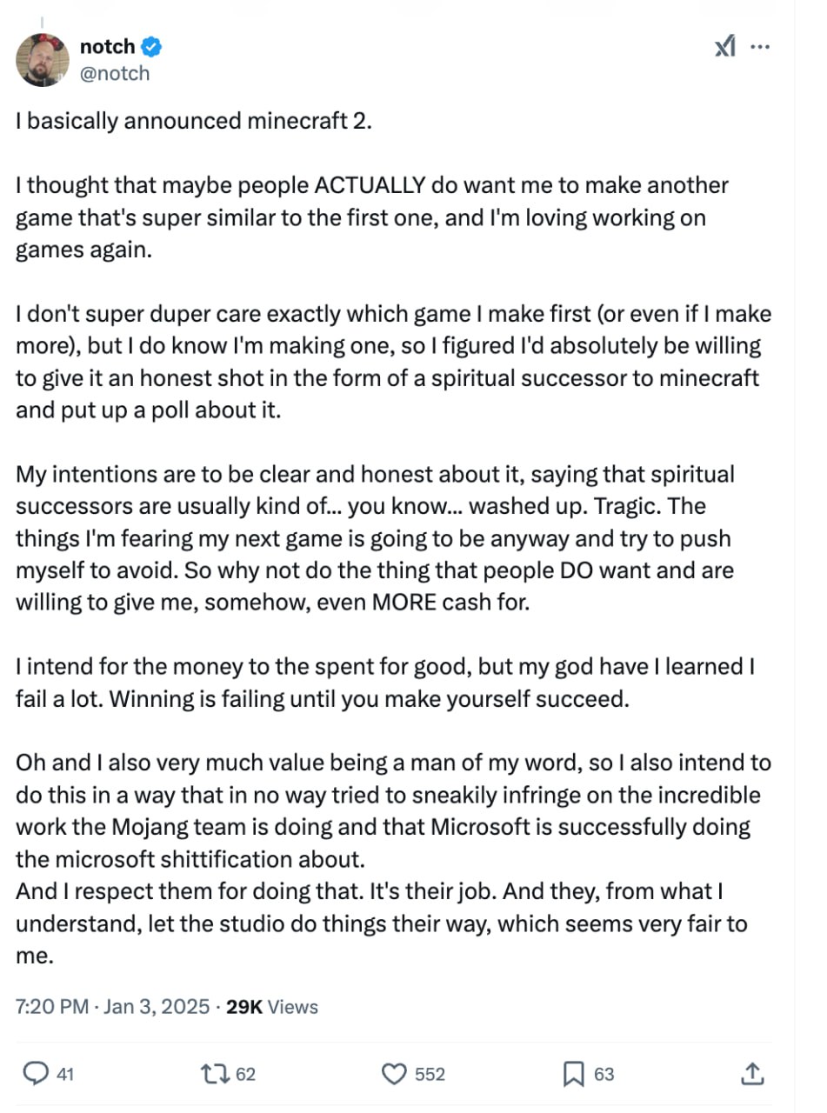
Task: Click the paragraph mentioning the Mojang team
Action: click(393, 810)
